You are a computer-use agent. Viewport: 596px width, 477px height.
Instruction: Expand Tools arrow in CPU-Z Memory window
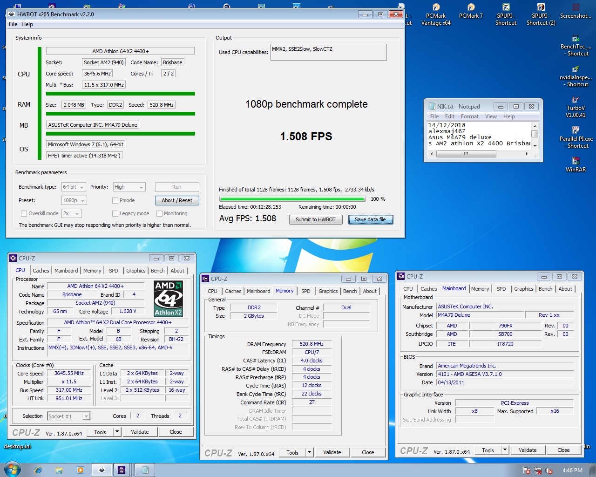coord(309,452)
